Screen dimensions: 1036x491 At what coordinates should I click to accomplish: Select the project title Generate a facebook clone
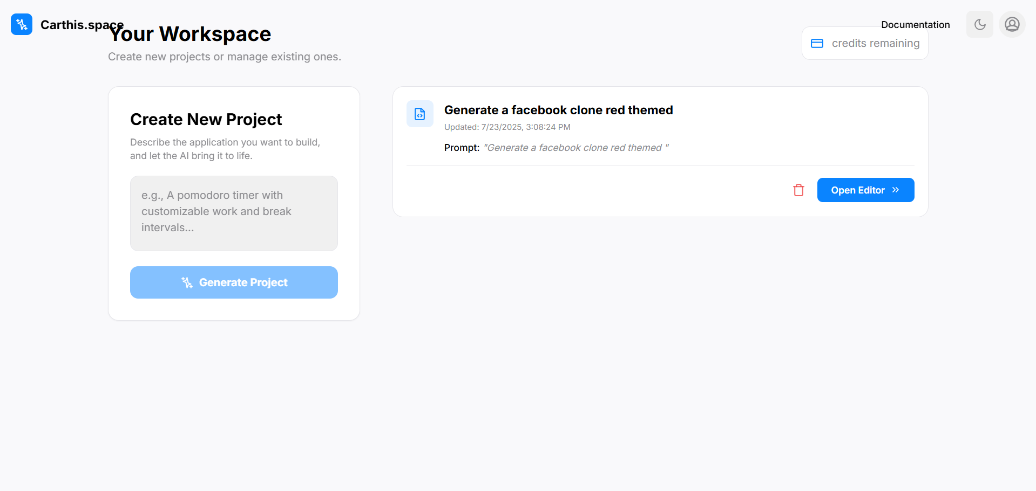tap(558, 110)
